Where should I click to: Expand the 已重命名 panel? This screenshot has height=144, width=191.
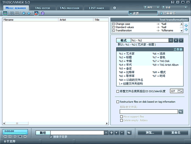coord(168,13)
